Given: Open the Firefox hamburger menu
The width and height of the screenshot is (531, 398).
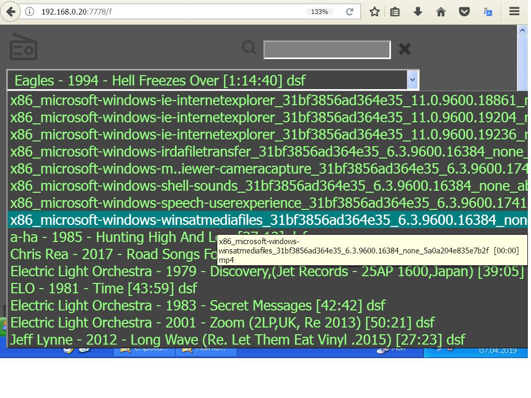Looking at the screenshot, I should (x=514, y=11).
